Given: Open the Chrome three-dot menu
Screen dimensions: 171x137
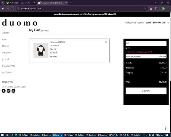Looking at the screenshot, I should (168, 9).
